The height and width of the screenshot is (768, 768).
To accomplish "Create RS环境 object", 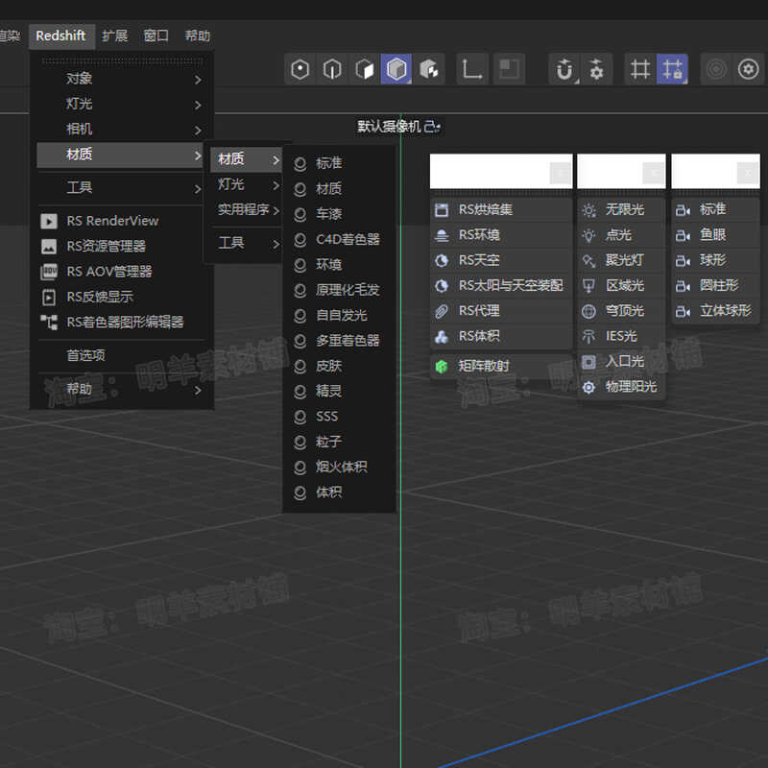I will click(x=501, y=235).
